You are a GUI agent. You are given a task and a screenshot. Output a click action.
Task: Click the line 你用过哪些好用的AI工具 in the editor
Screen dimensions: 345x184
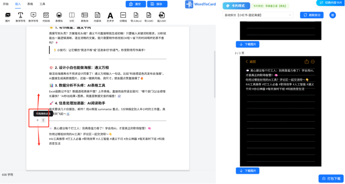tap(80, 134)
